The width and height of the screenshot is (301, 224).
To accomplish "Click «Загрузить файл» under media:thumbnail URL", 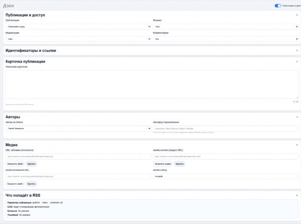I will pos(15,184).
